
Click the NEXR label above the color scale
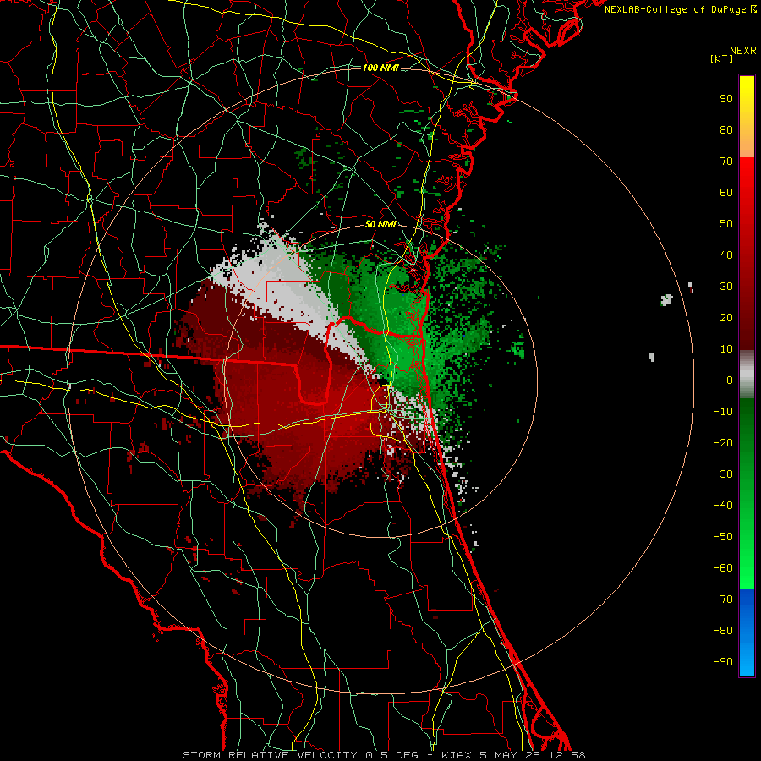point(743,51)
